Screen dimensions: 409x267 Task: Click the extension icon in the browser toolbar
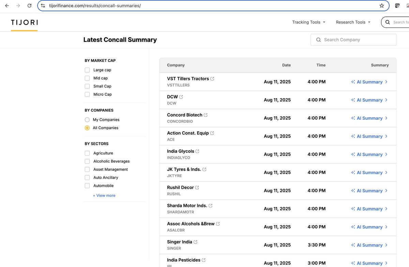click(397, 6)
